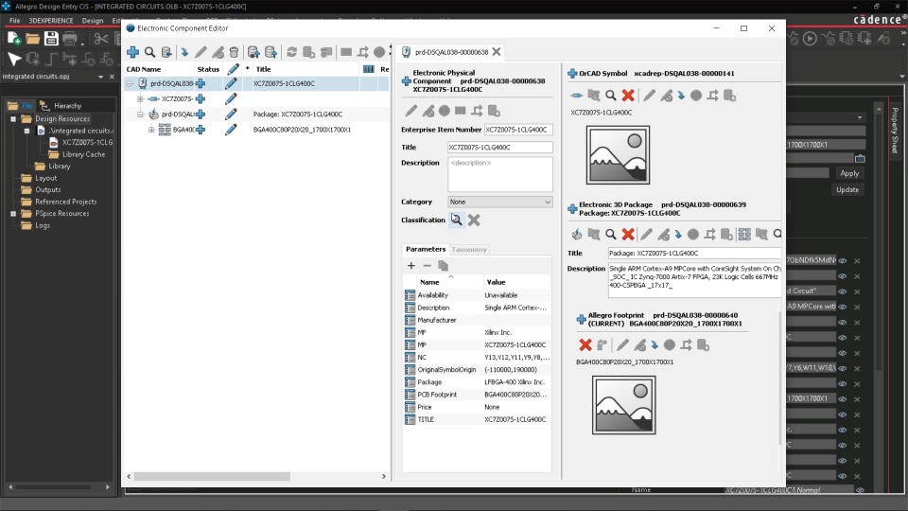Add a parameter with the plus button
Image resolution: width=908 pixels, height=511 pixels.
[x=411, y=265]
